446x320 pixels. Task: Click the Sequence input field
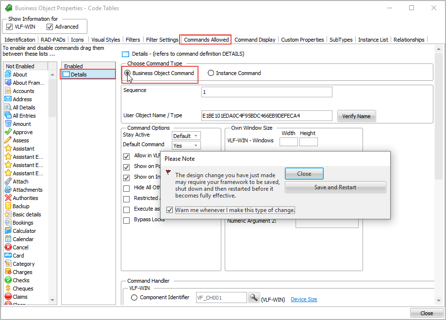tap(266, 92)
